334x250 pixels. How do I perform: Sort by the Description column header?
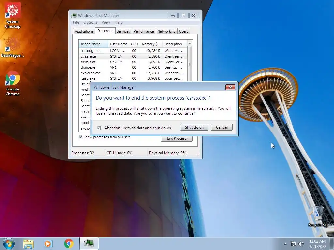[x=175, y=44]
